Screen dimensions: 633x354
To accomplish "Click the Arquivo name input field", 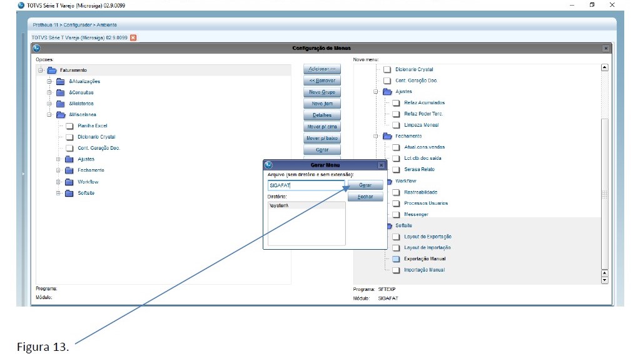I will [306, 185].
